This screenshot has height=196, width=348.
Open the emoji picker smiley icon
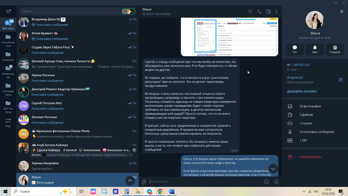click(266, 182)
